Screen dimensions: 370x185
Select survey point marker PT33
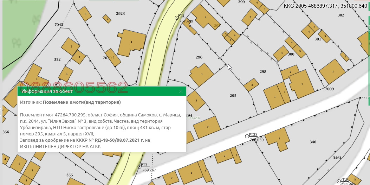pos(247,136)
